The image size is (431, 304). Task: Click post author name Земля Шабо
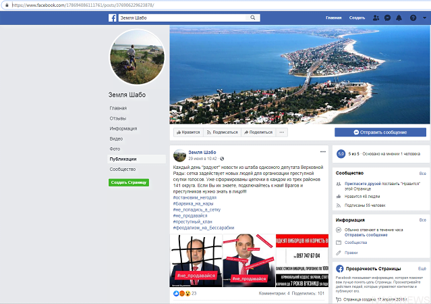202,152
